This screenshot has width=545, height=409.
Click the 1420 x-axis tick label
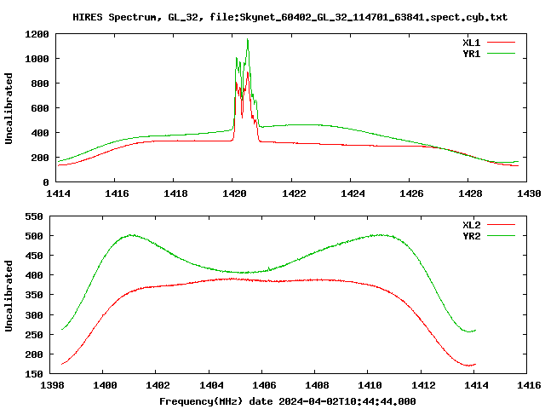click(x=234, y=193)
